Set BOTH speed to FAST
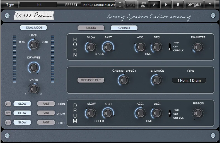The height and width of the screenshot is (143, 220). (x=46, y=123)
